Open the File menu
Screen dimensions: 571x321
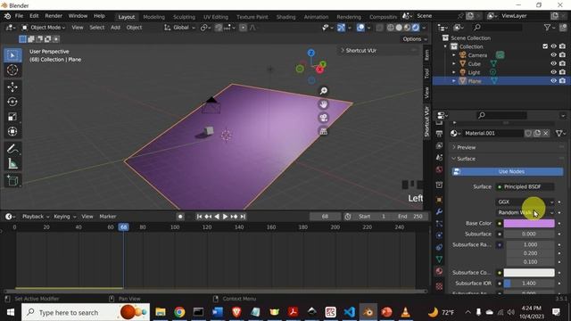pos(19,16)
